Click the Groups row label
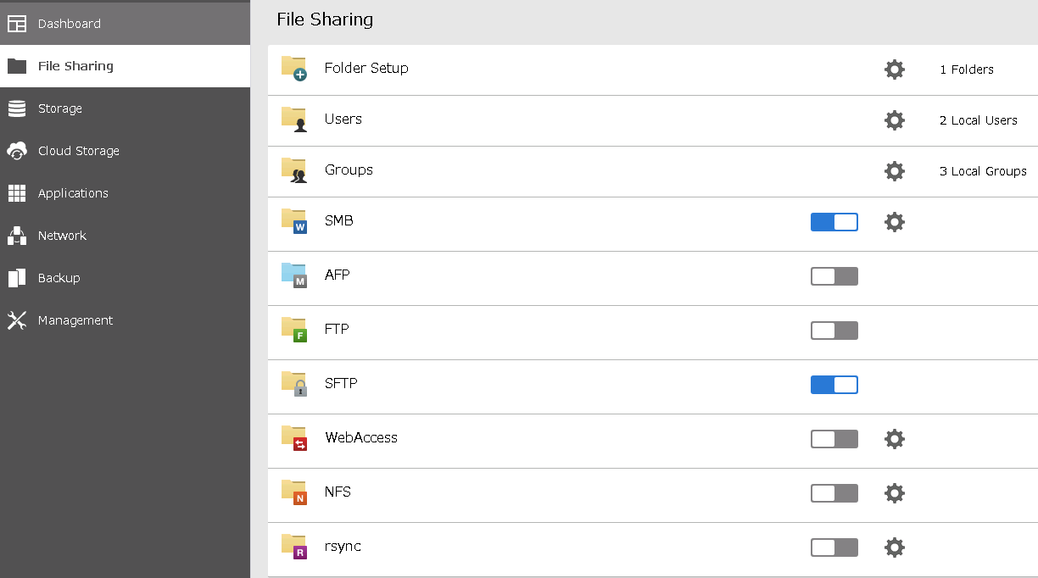The height and width of the screenshot is (578, 1038). [x=349, y=170]
